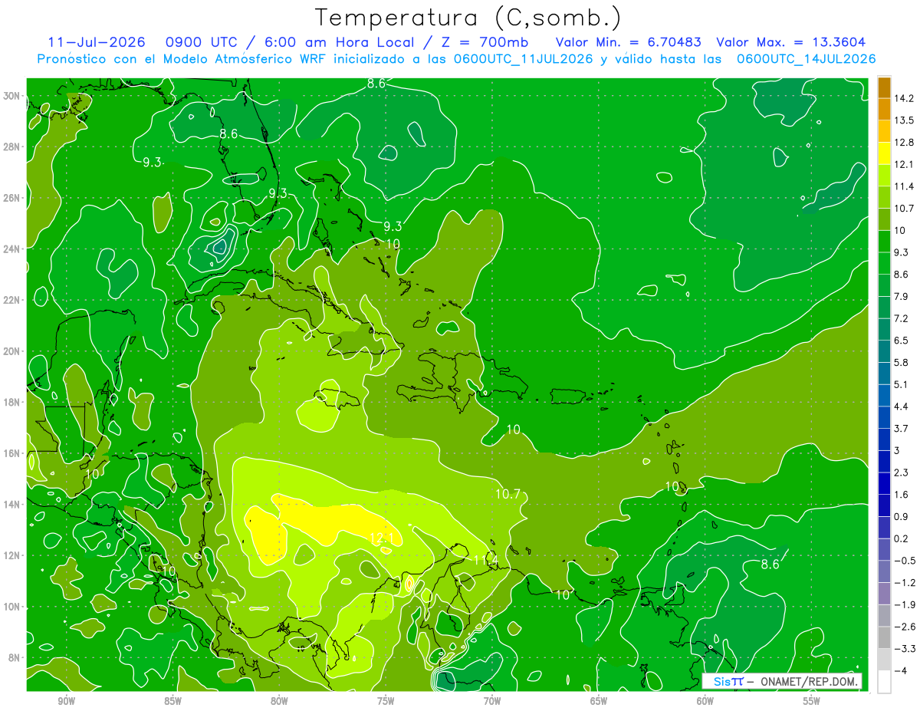Pick the white legend swatch below -4

click(884, 682)
